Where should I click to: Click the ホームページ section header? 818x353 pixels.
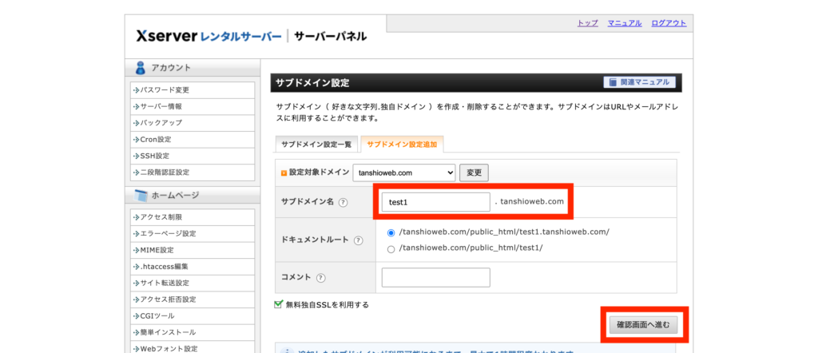coord(193,196)
